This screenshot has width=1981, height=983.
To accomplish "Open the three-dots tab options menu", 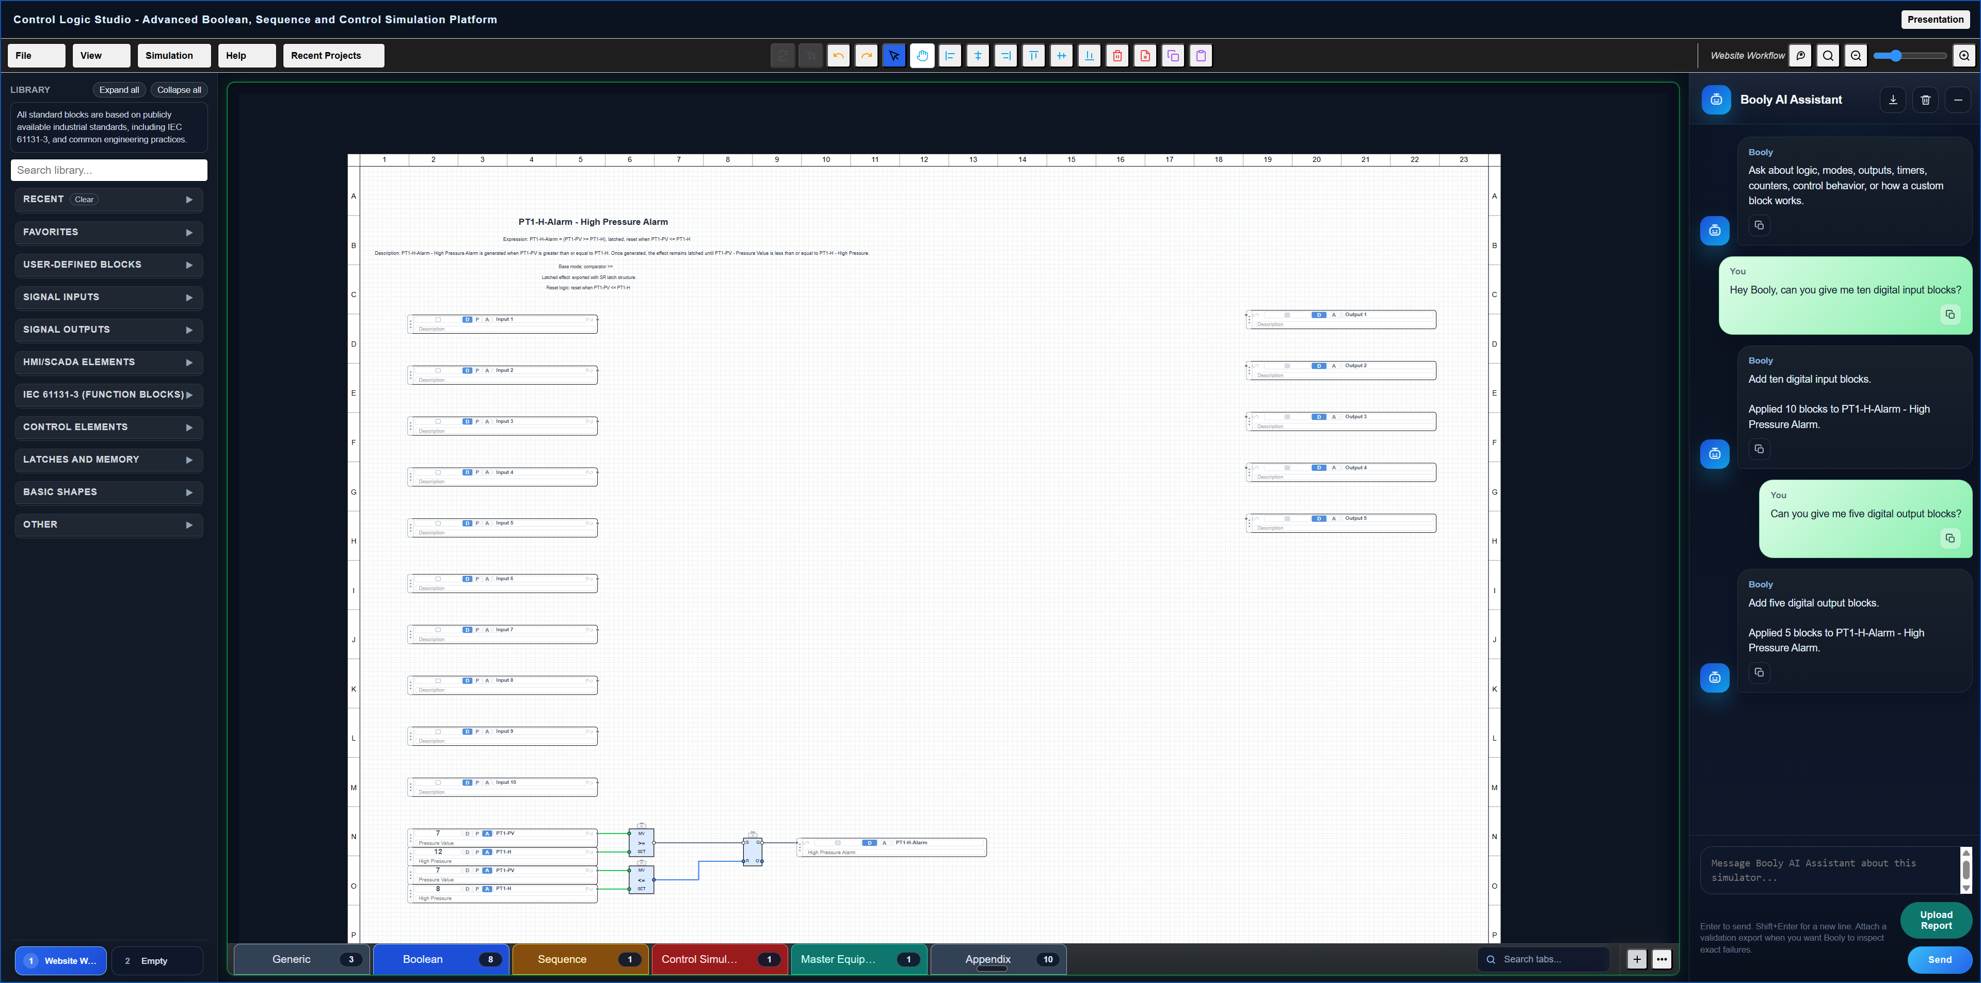I will 1662,959.
